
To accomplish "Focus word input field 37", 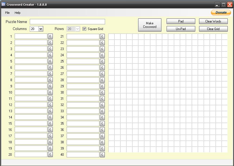I will coord(83,136).
